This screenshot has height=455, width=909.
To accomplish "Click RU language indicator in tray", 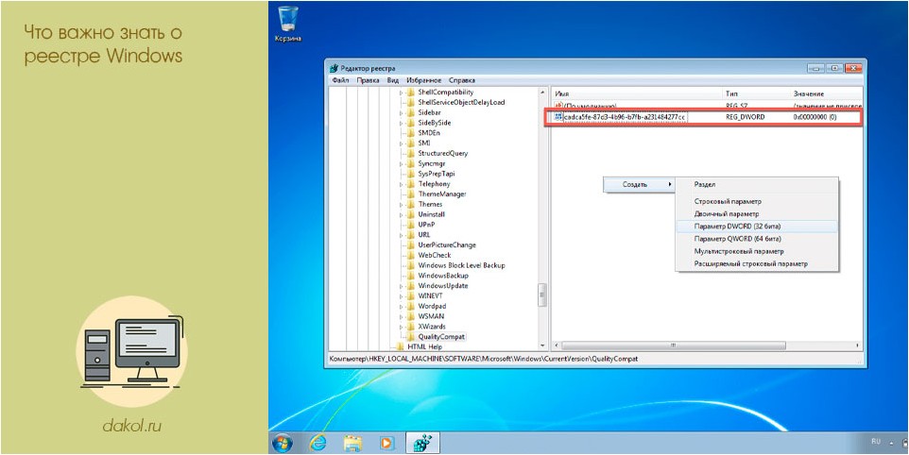I will click(x=875, y=442).
